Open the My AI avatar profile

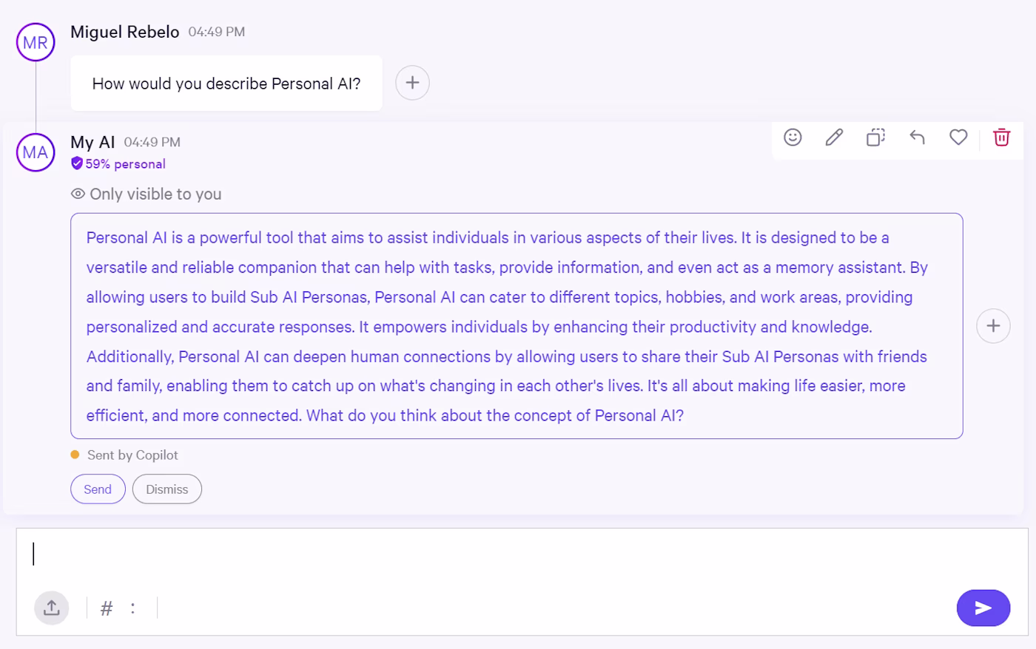point(35,152)
